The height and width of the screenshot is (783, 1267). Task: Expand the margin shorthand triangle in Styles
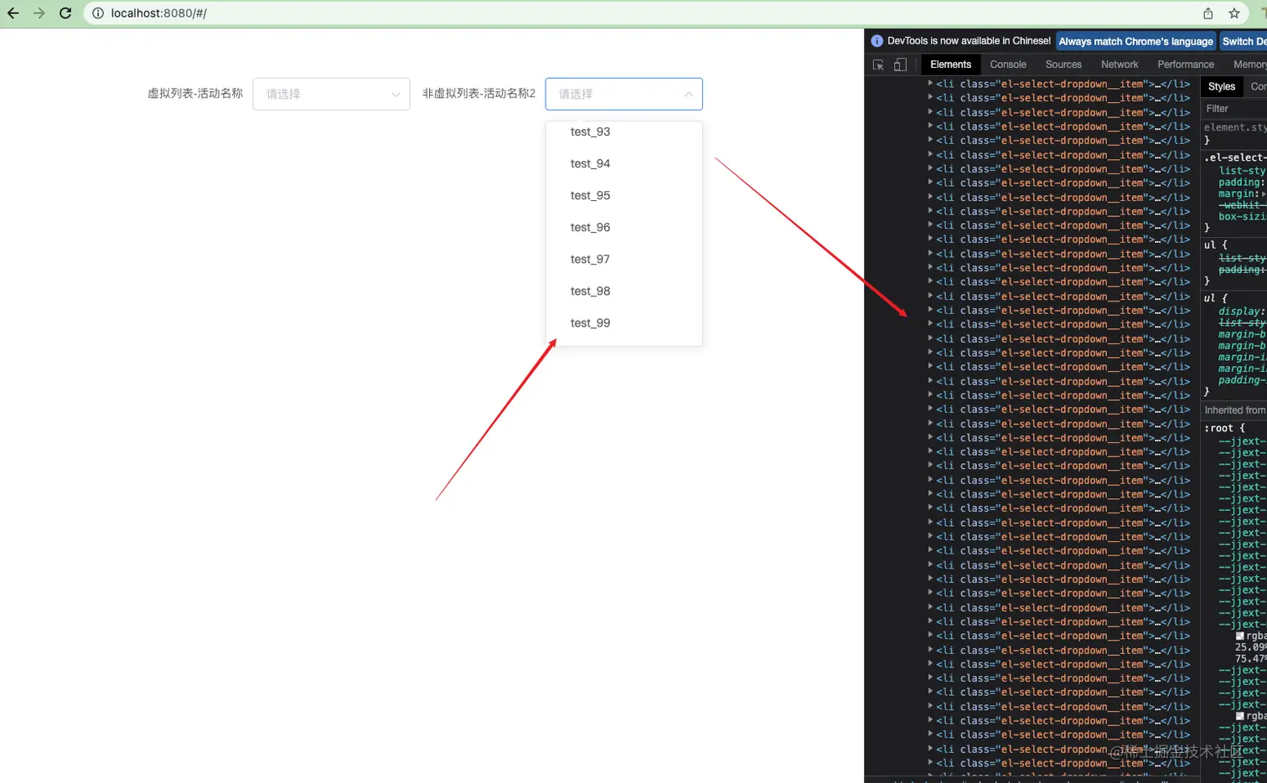point(1264,193)
